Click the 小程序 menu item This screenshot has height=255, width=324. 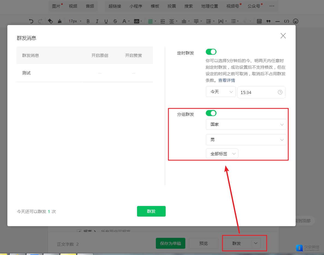click(x=136, y=6)
